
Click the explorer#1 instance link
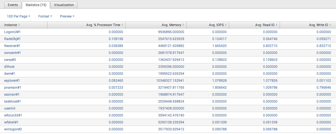[x=12, y=81]
